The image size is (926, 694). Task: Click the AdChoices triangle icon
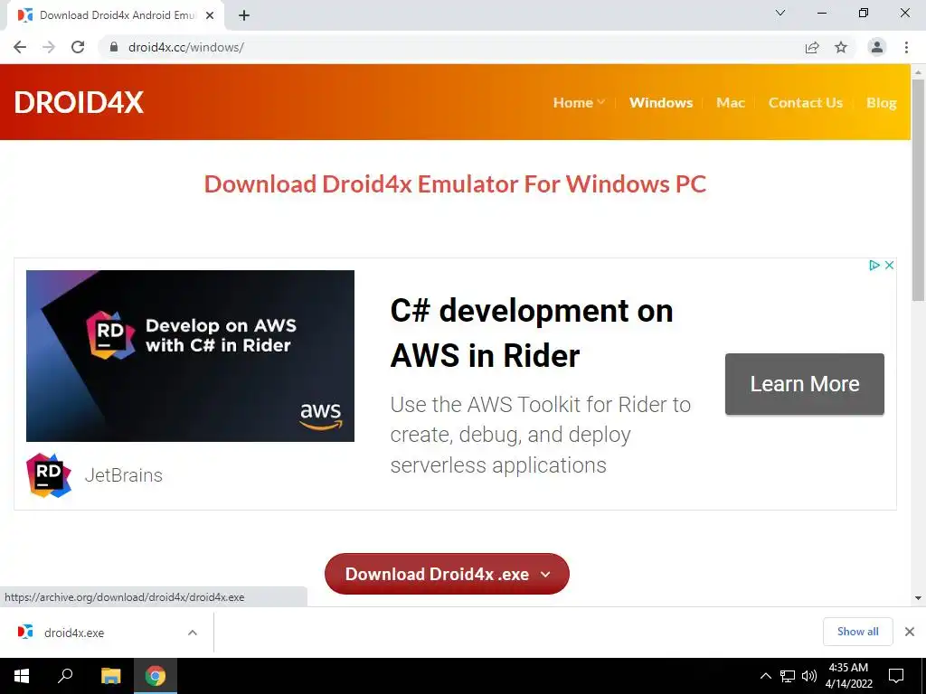tap(874, 266)
